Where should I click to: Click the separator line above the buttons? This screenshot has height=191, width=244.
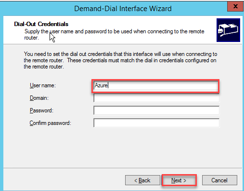123,168
